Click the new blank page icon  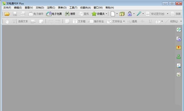[x=113, y=14]
